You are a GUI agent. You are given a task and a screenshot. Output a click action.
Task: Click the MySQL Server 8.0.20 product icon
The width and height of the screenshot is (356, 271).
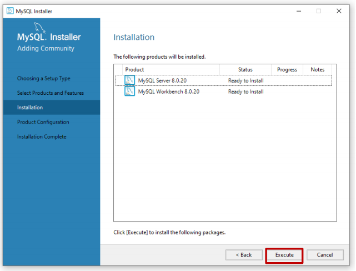(x=129, y=80)
